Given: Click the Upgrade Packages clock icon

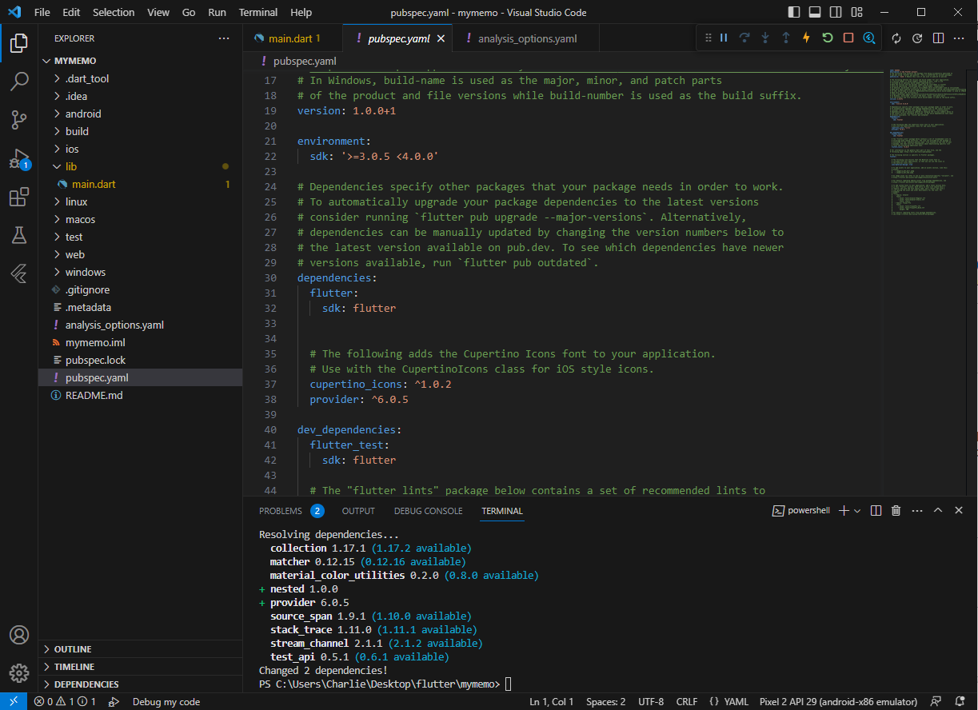Looking at the screenshot, I should coord(917,38).
